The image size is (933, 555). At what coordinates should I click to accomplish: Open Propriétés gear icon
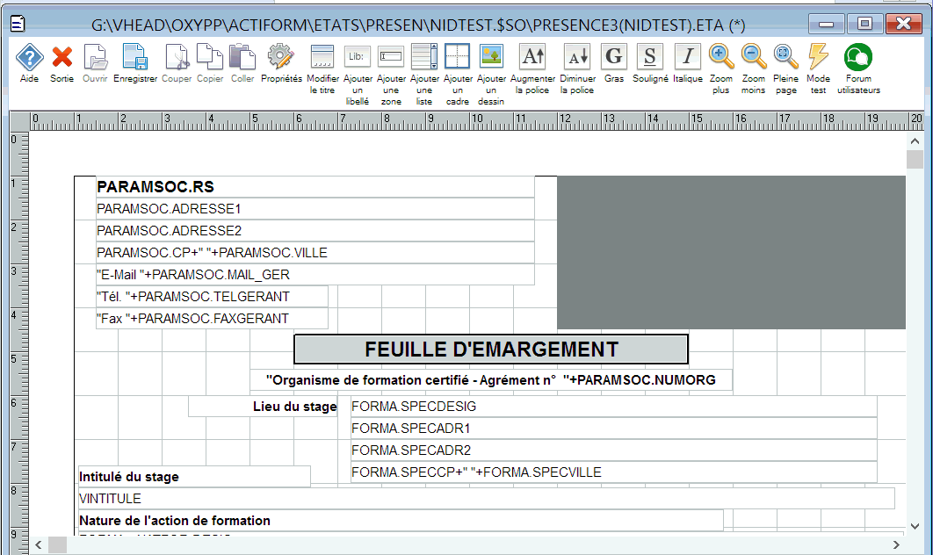[x=281, y=57]
